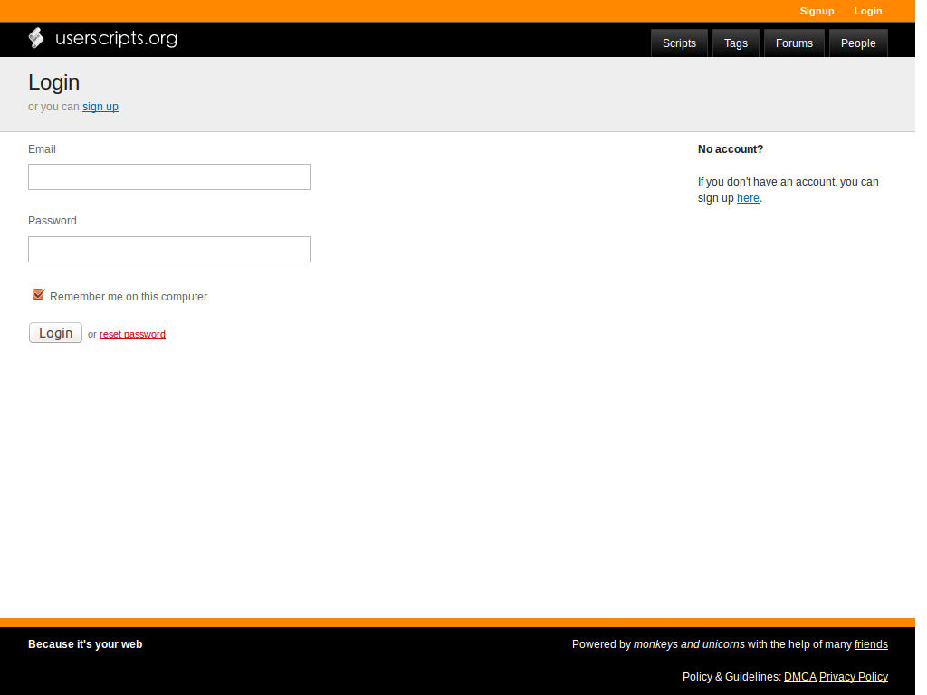
Task: Open the Privacy Policy page
Action: 853,676
